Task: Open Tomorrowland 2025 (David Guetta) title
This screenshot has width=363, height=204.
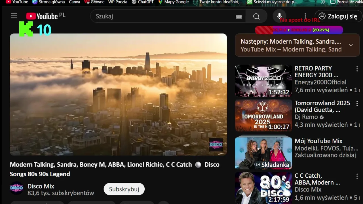Action: [322, 107]
